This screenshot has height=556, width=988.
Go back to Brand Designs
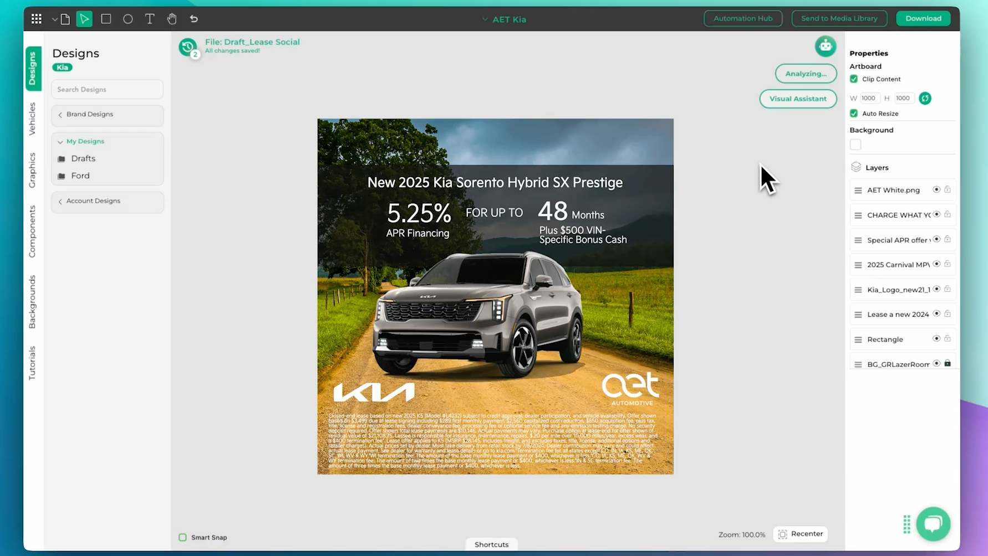(x=108, y=115)
